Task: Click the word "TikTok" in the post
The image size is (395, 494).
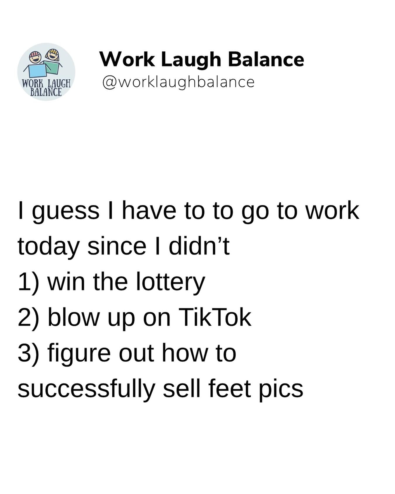Action: (x=214, y=317)
